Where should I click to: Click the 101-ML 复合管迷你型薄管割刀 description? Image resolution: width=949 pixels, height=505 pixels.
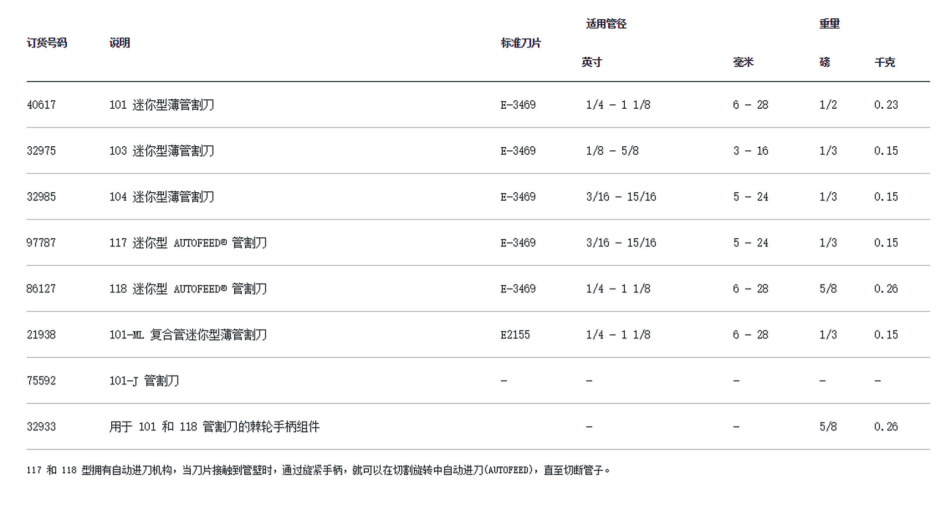188,335
